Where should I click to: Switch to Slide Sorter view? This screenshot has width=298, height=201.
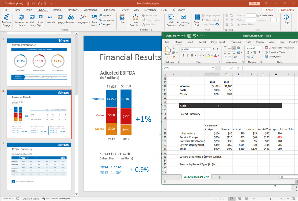click(239, 199)
